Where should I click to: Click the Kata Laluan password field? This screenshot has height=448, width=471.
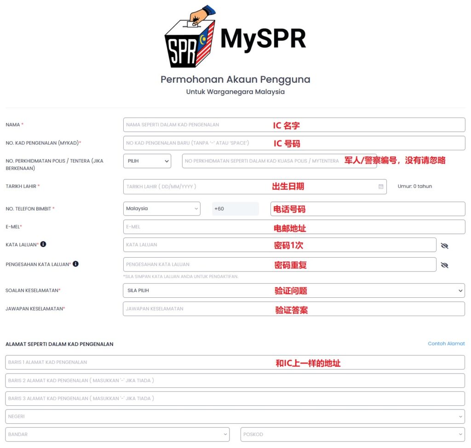click(280, 245)
